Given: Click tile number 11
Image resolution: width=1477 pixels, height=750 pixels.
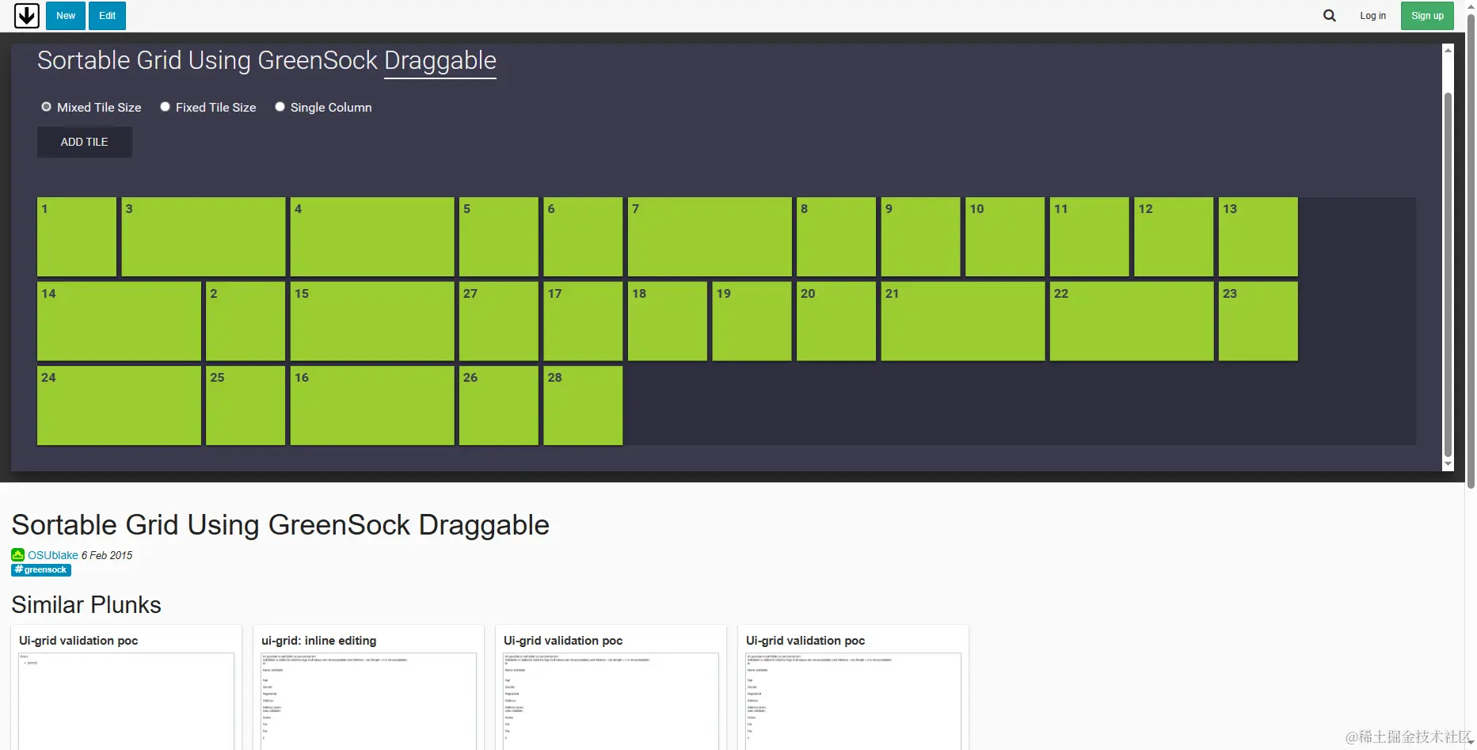Looking at the screenshot, I should pos(1090,237).
